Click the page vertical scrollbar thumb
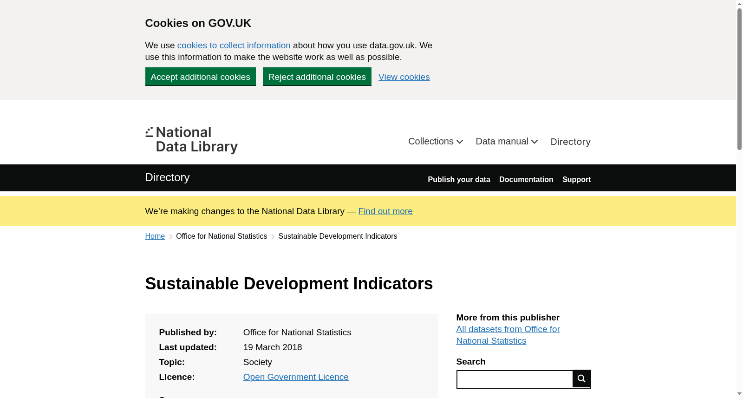The width and height of the screenshot is (743, 398). [739, 79]
